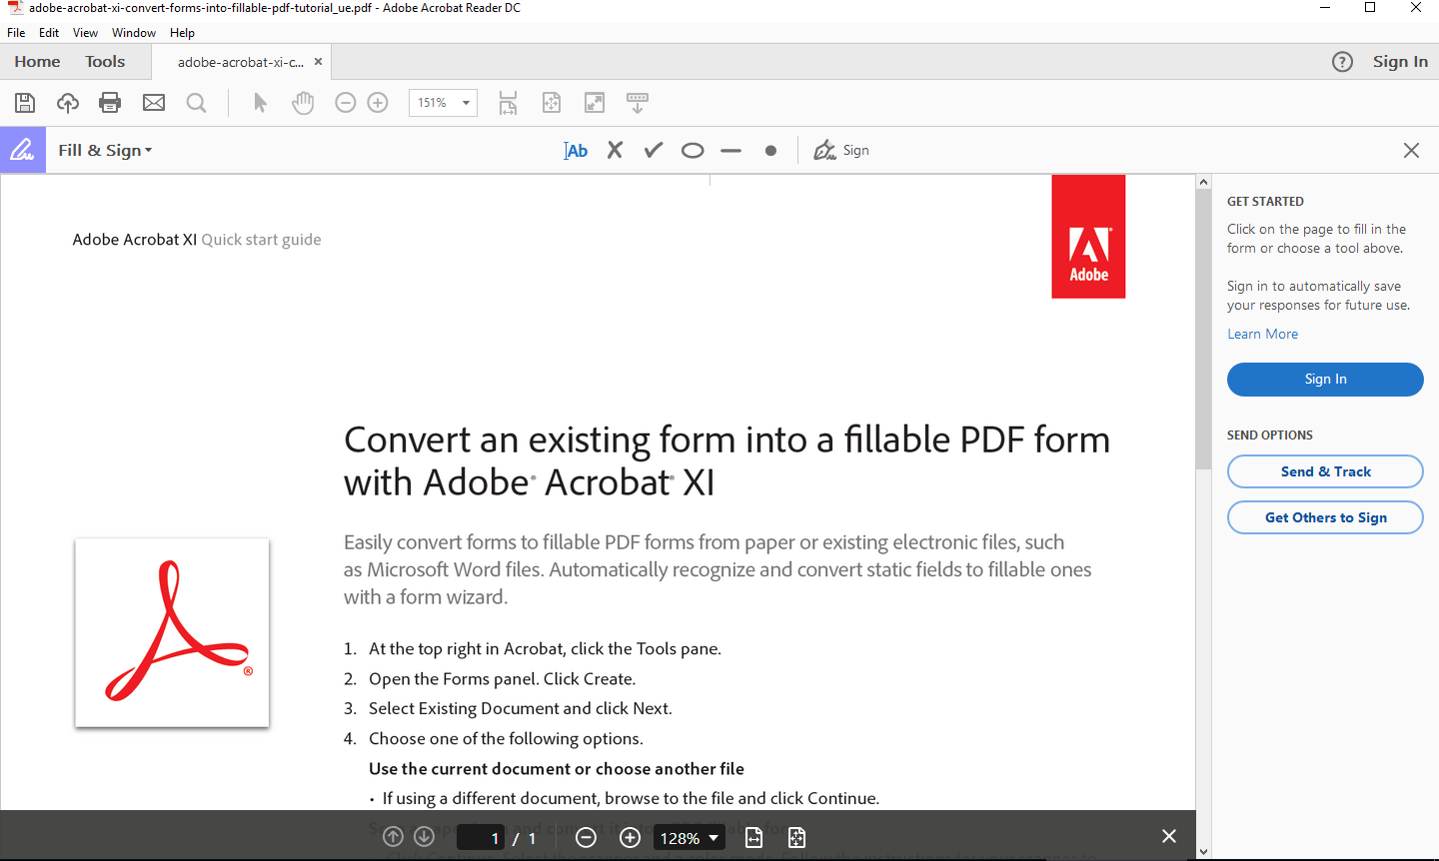
Task: Open the View menu
Action: tap(86, 33)
